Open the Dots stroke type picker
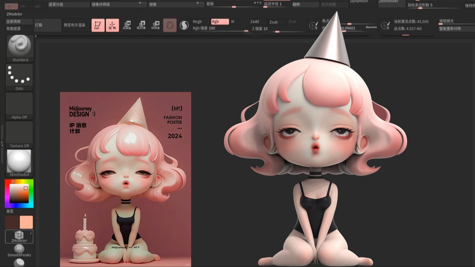Viewport: 475px width, 267px height. [19, 77]
